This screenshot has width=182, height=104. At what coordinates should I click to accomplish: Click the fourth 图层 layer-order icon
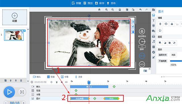174,43
